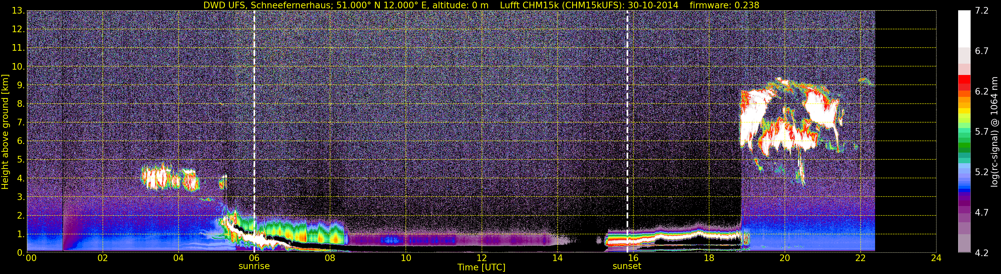Screen dimensions: 1001x274
Task: Click the y-axis tick label '5.'
Action: point(21,160)
